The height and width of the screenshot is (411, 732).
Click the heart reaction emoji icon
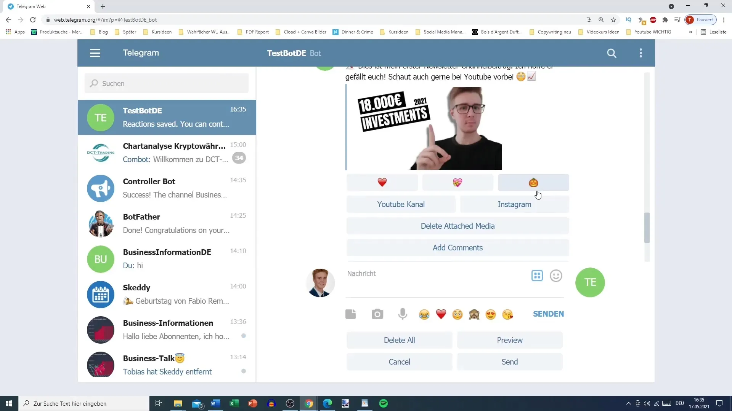[382, 182]
